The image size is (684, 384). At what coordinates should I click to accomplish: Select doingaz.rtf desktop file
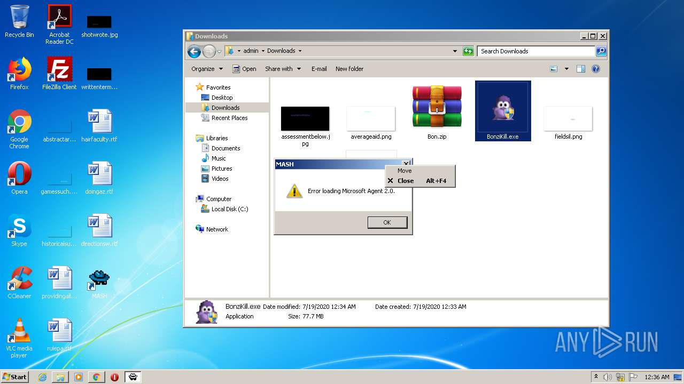tap(99, 178)
